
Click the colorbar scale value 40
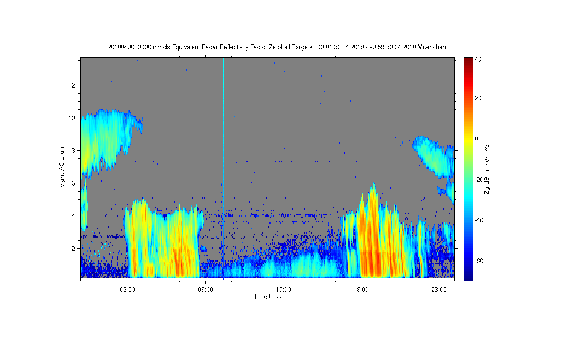[478, 59]
